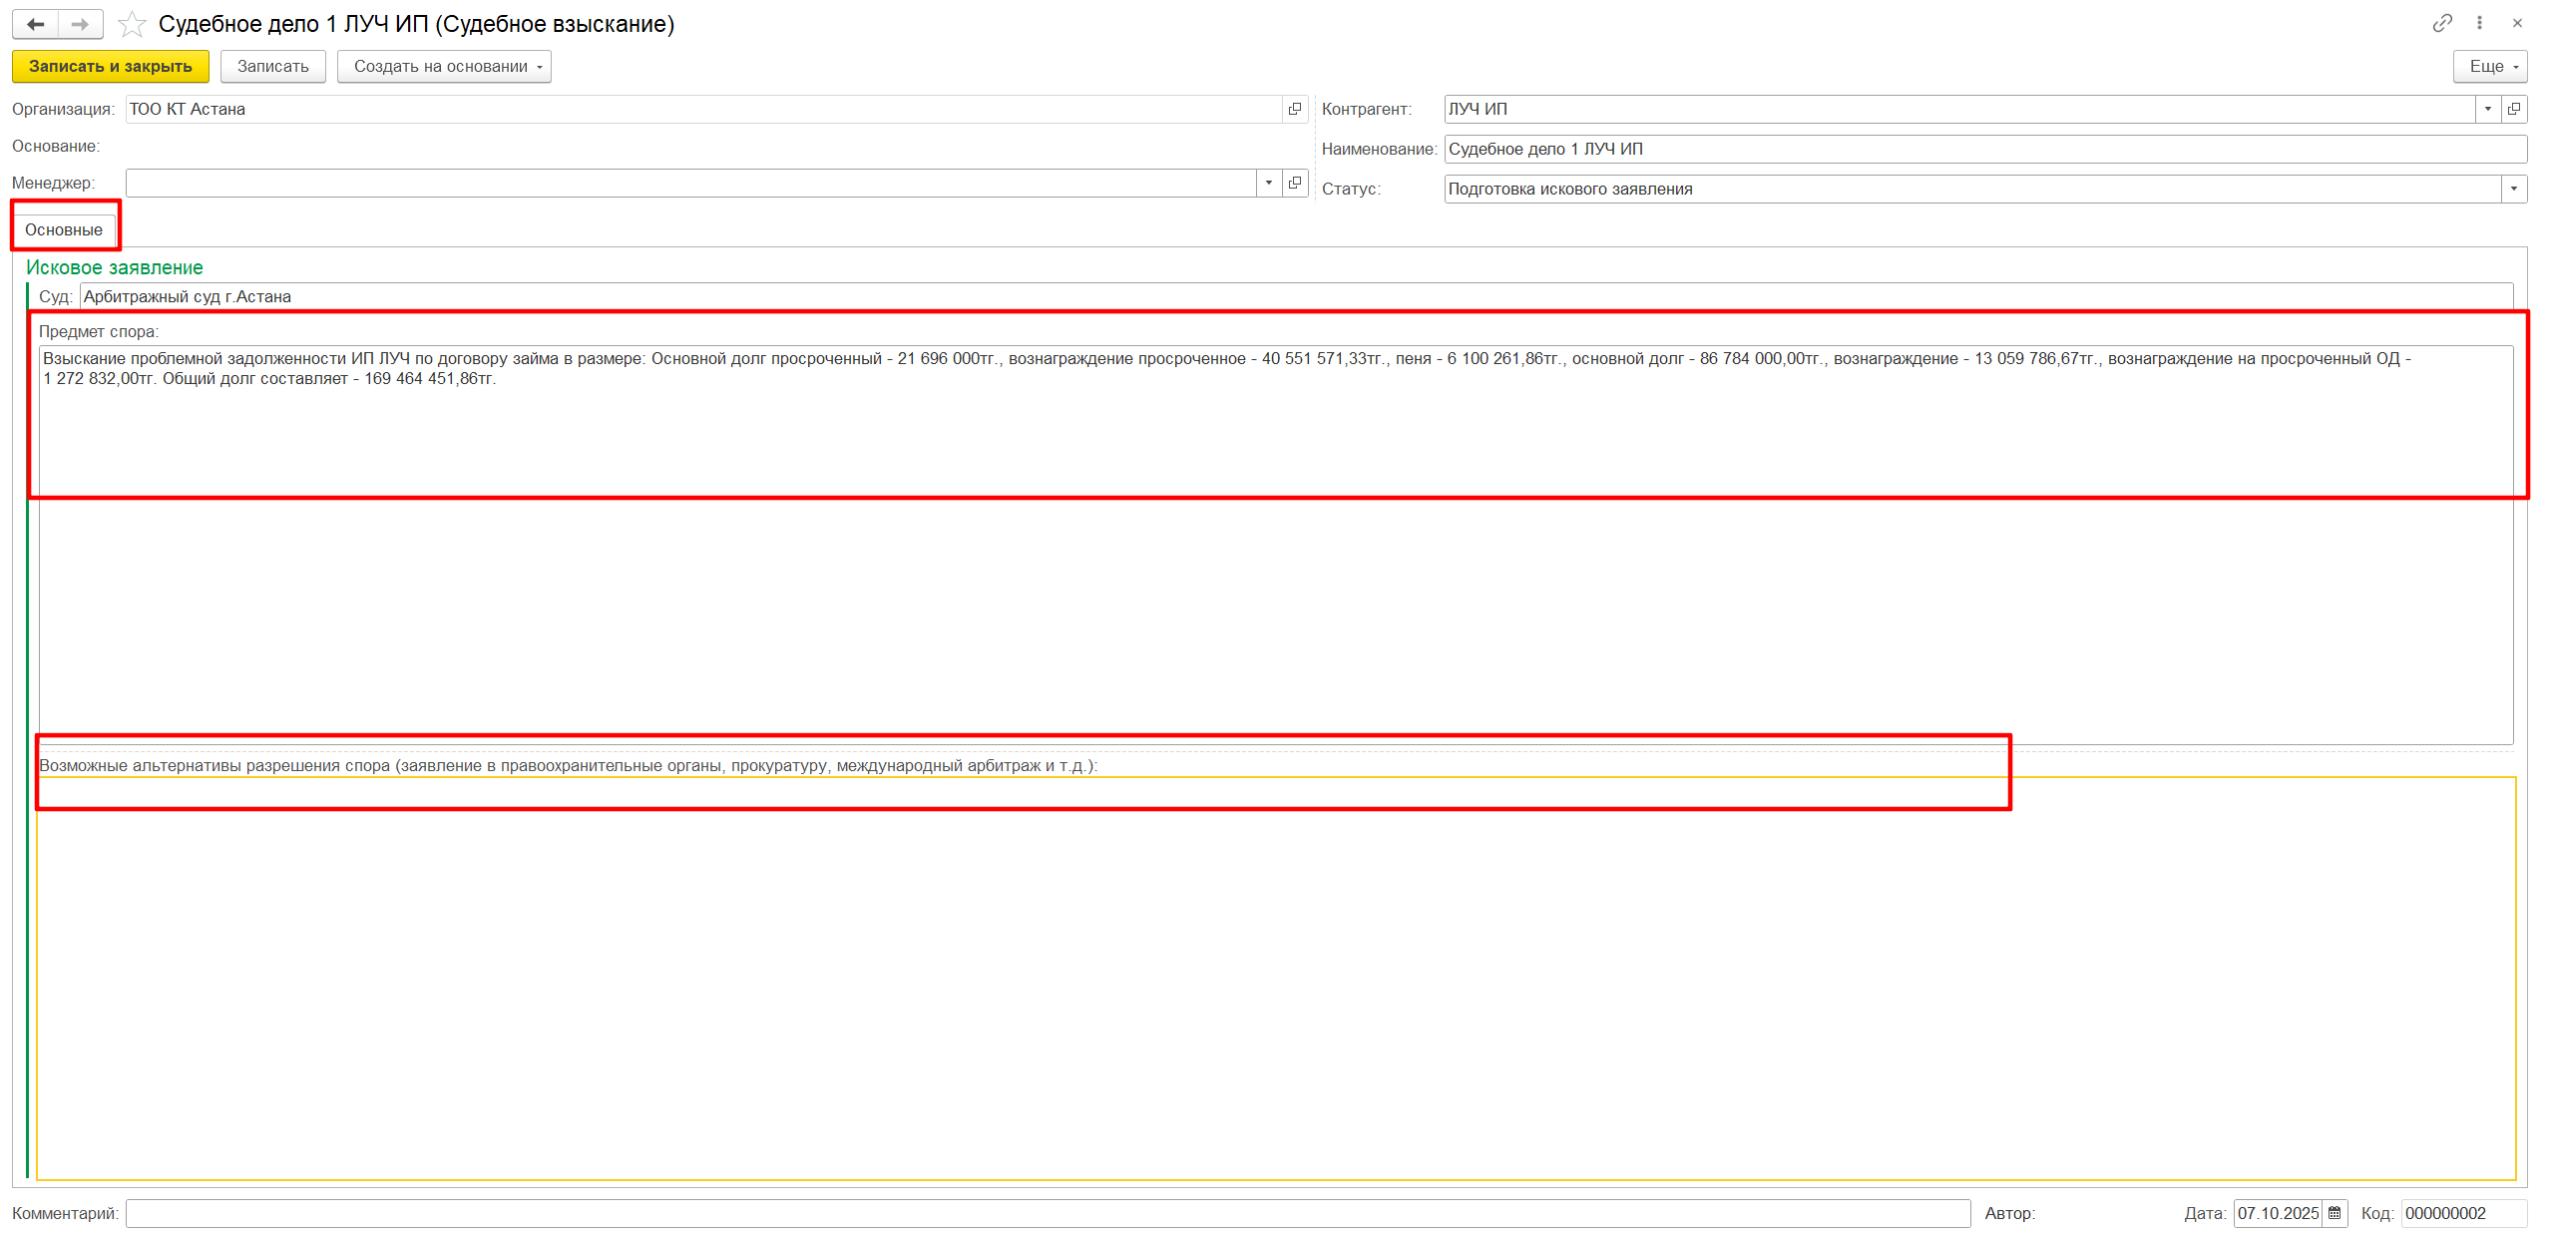This screenshot has width=2550, height=1239.
Task: Click the Основание label
Action: click(x=56, y=146)
